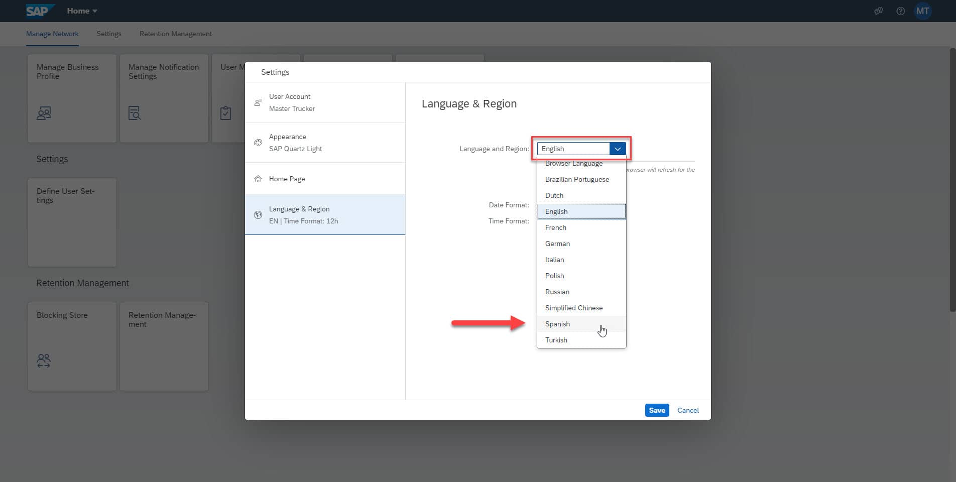Choose Polish from the language list

tap(581, 276)
